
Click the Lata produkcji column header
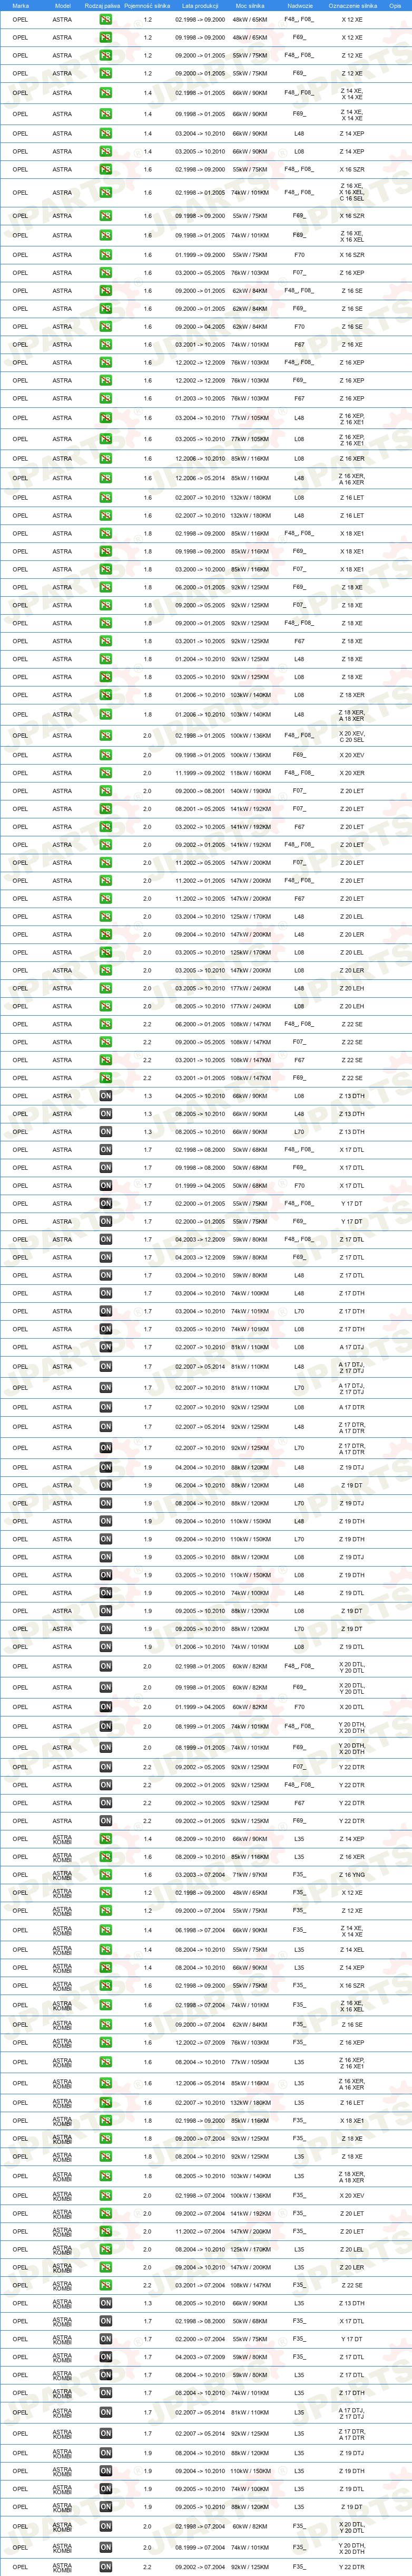(201, 5)
